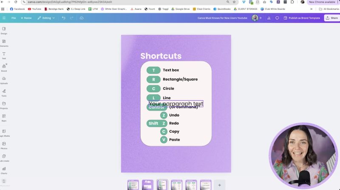The height and width of the screenshot is (190, 340).
Task: Open the UTM bookmark
Action: coord(93,9)
